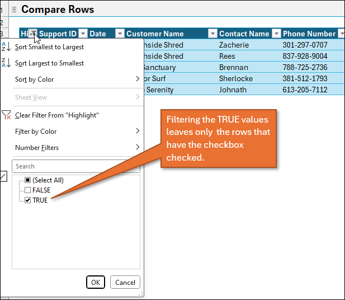
Task: Click the Clear Filter funnel icon
Action: tap(6, 115)
